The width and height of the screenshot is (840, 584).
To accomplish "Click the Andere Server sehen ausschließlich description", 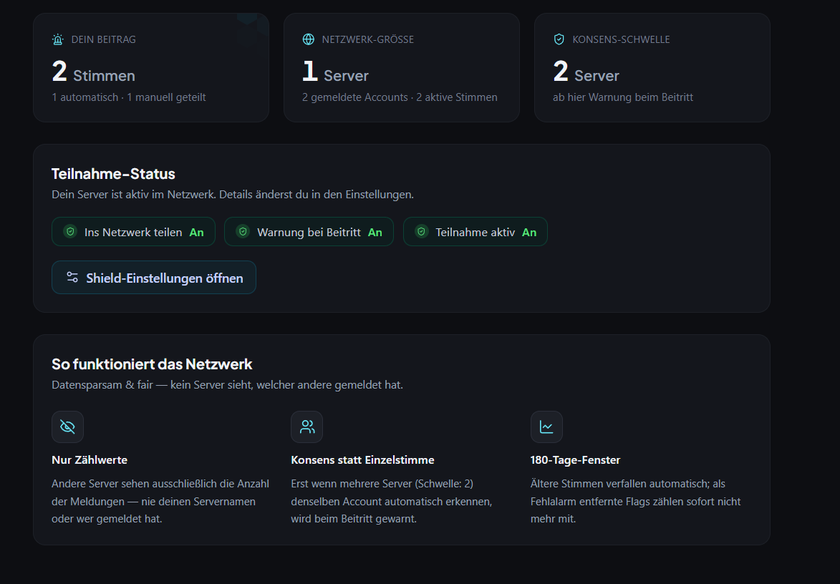I will click(160, 501).
